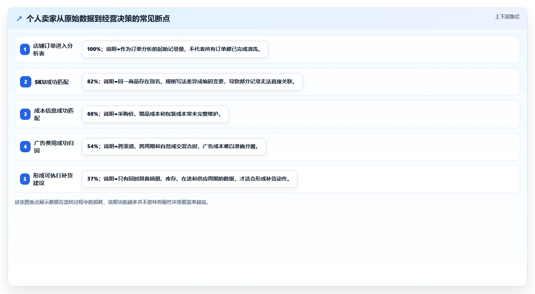Click the arrow icon beside the title
Screen dimensions: 535x294
19,18
